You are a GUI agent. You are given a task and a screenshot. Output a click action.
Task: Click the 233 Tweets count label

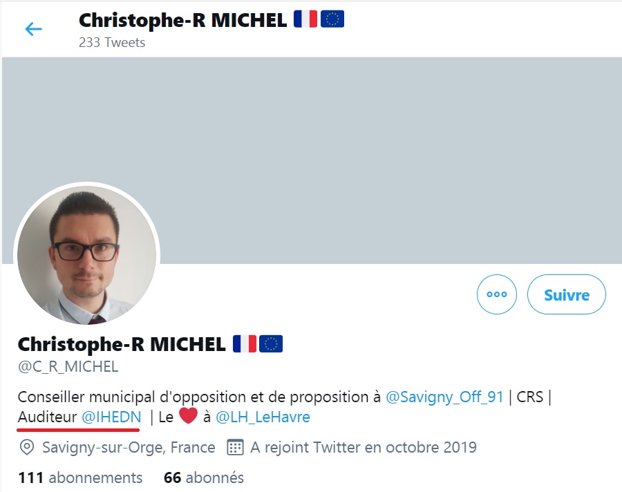(111, 42)
